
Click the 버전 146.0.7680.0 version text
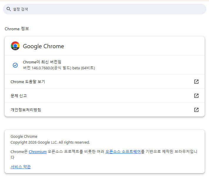click(59, 68)
